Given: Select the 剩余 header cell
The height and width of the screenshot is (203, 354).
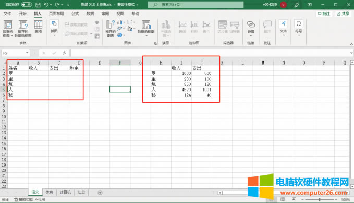Looking at the screenshot, I should tap(79, 68).
